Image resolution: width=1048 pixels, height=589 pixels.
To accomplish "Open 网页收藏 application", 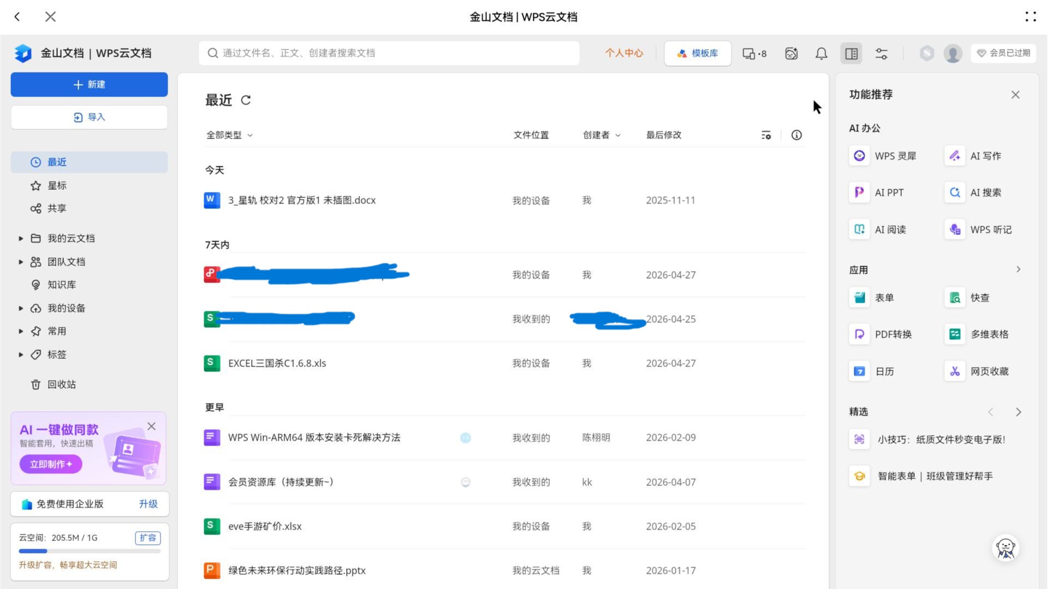I will [x=977, y=371].
